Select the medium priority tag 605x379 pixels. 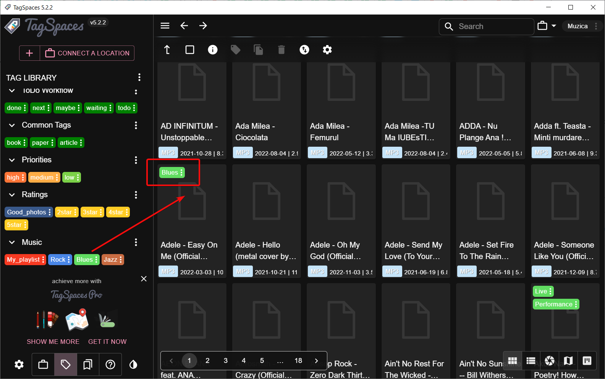tap(44, 177)
